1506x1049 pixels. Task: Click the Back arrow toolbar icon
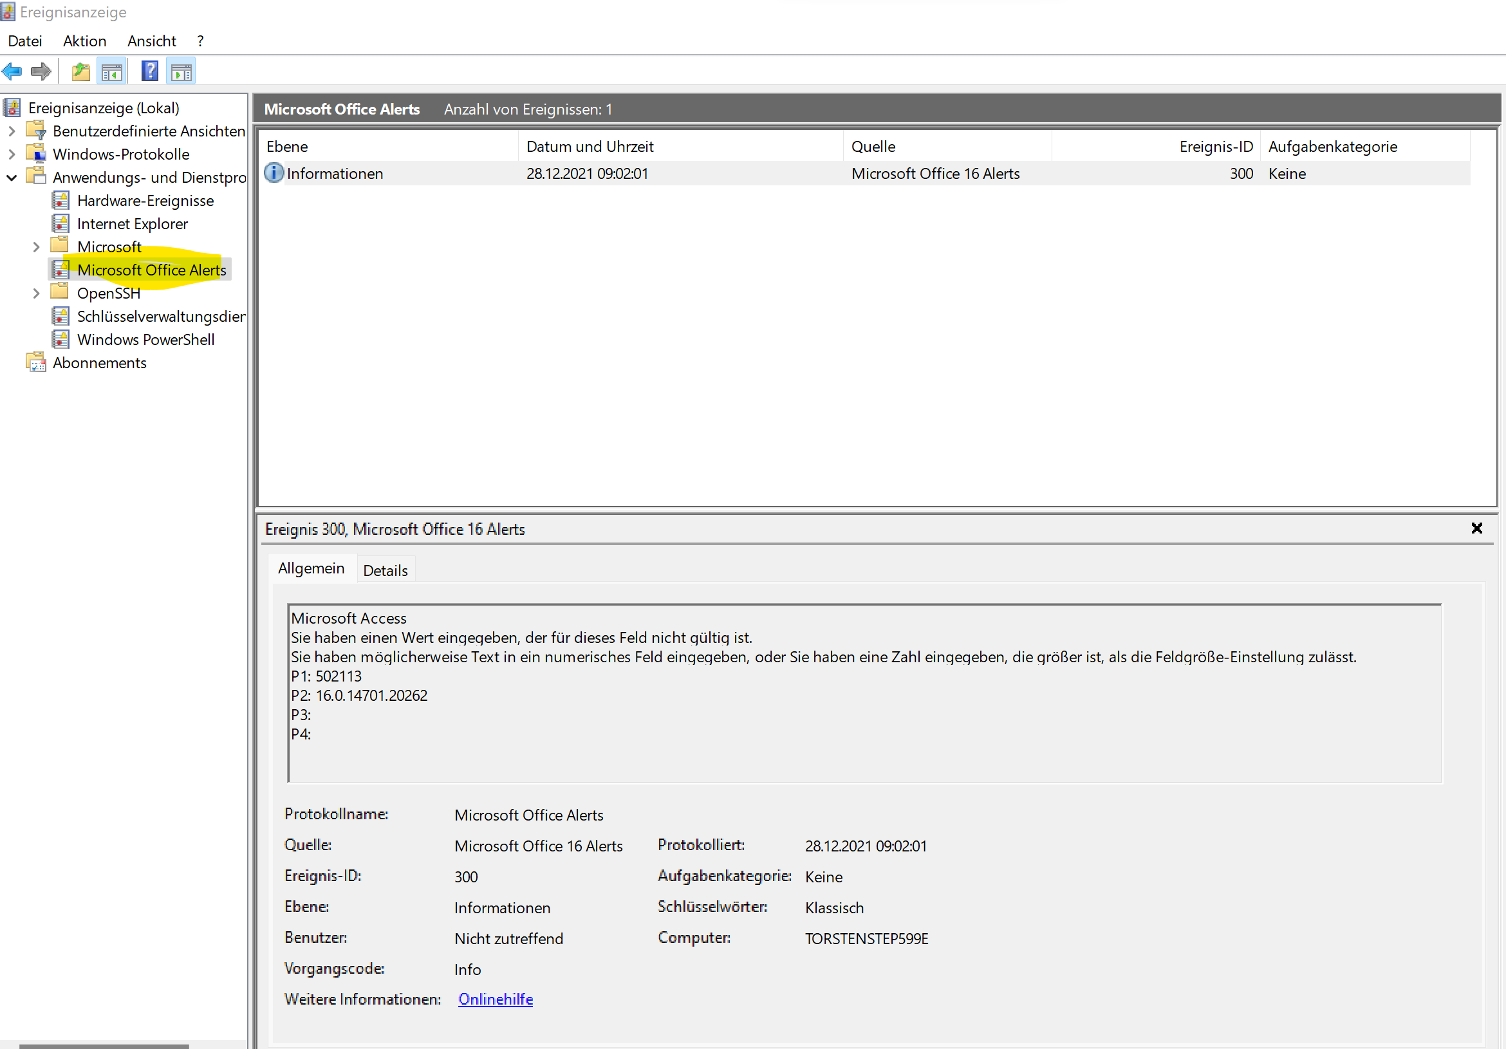tap(12, 71)
